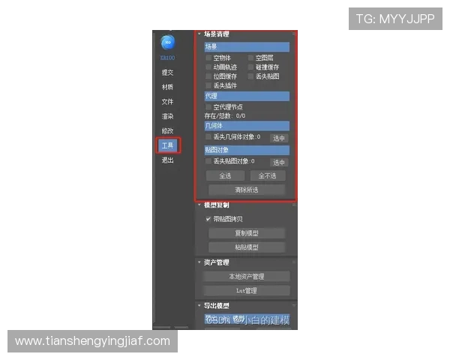The image size is (450, 360).
Task: Click the 几何体 section header
Action: coord(247,126)
